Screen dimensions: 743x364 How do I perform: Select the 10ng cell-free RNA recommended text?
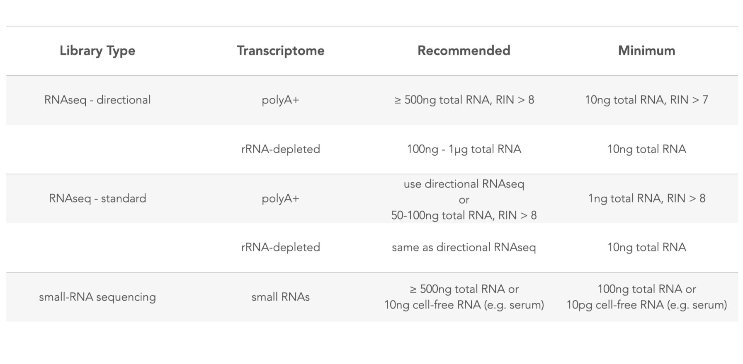[x=464, y=305]
